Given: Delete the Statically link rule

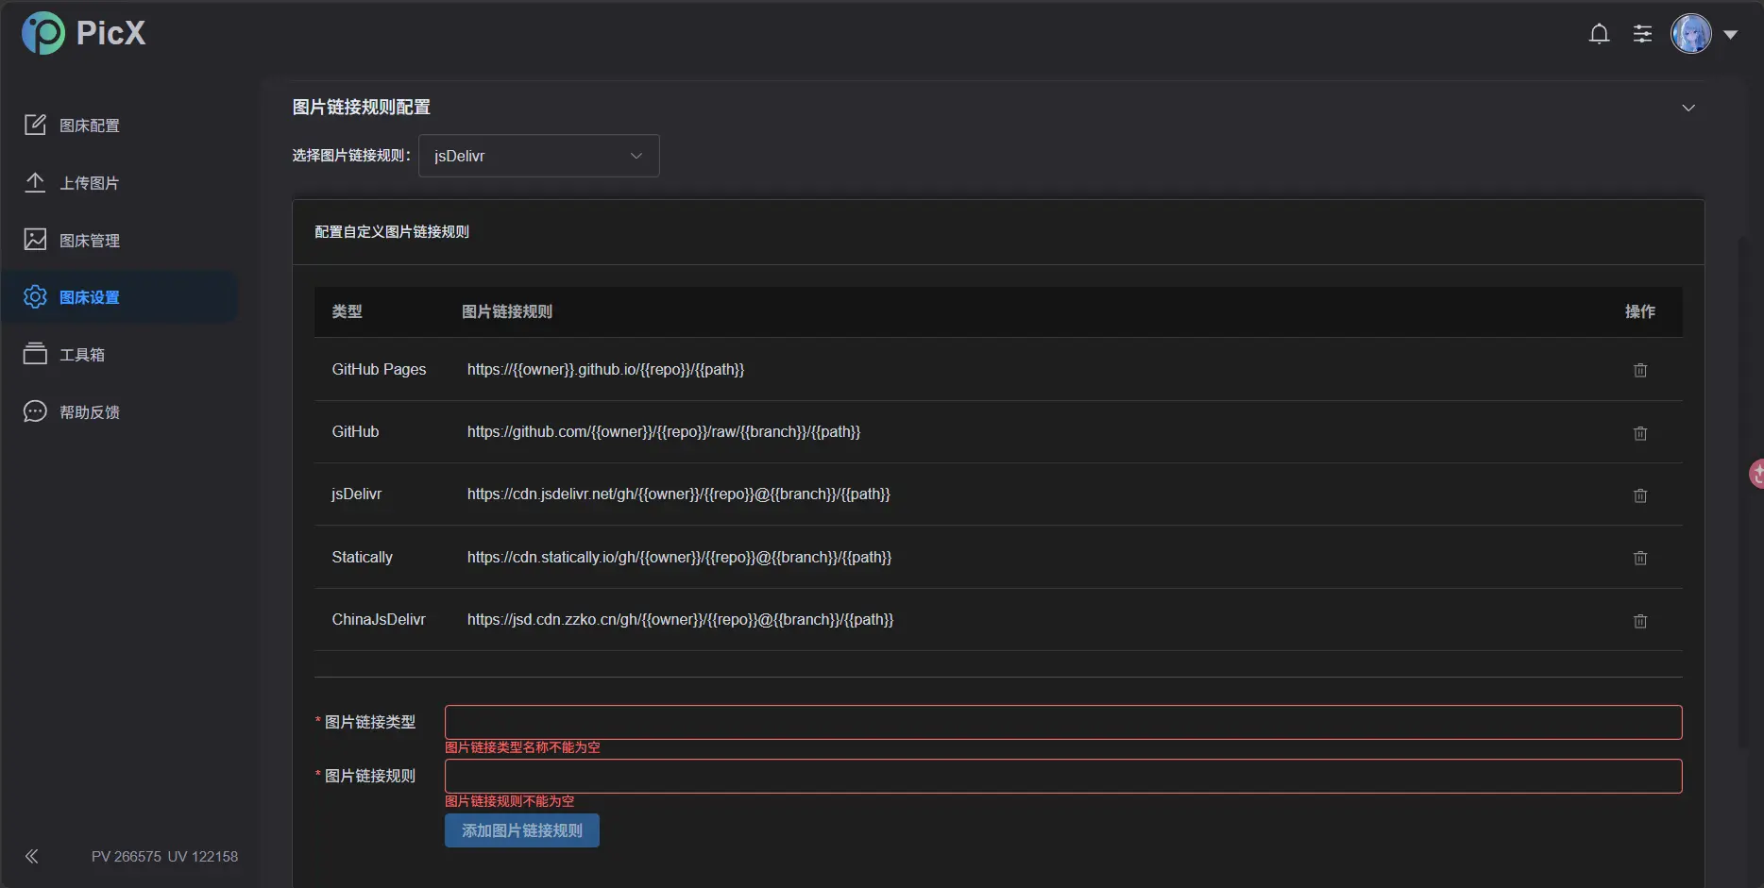Looking at the screenshot, I should tap(1640, 558).
